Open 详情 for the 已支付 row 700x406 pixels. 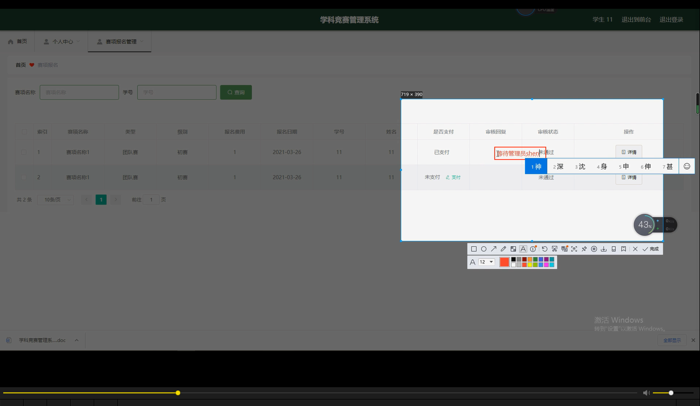click(629, 152)
